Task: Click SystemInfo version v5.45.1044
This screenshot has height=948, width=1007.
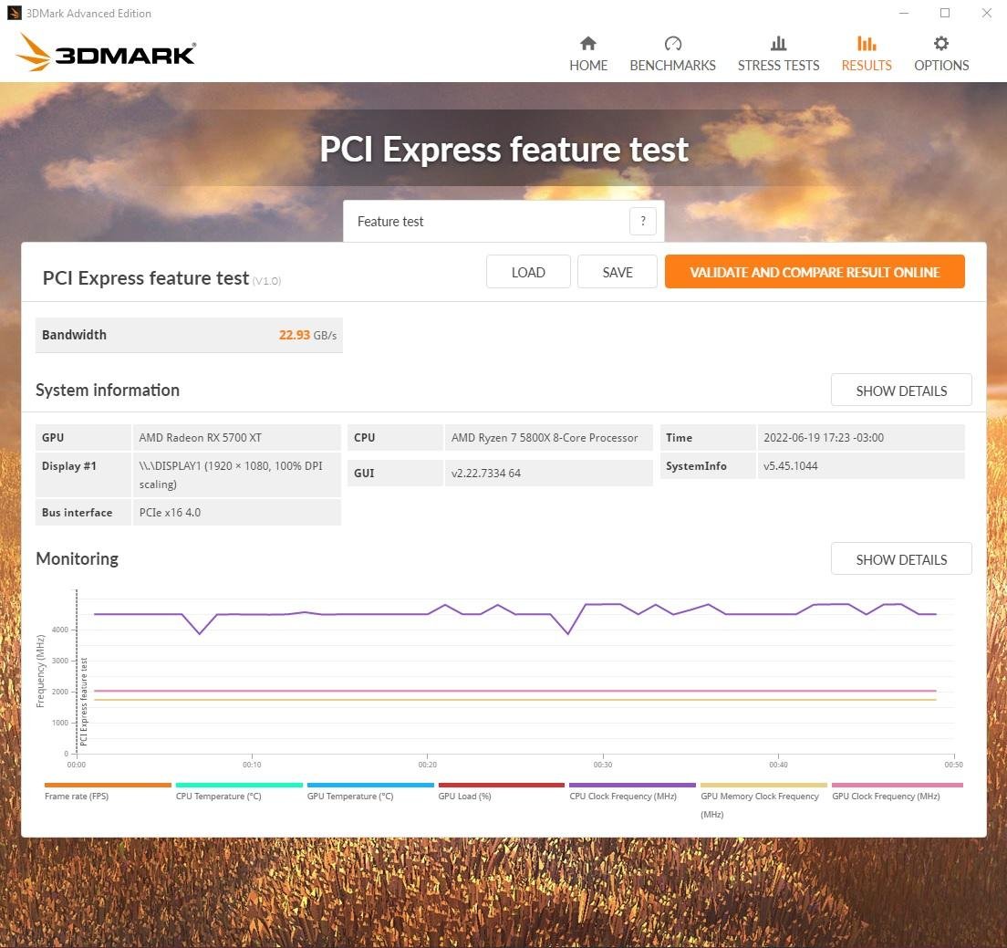Action: coord(791,465)
